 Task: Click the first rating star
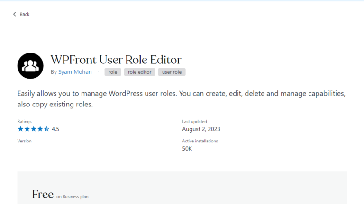click(x=20, y=129)
